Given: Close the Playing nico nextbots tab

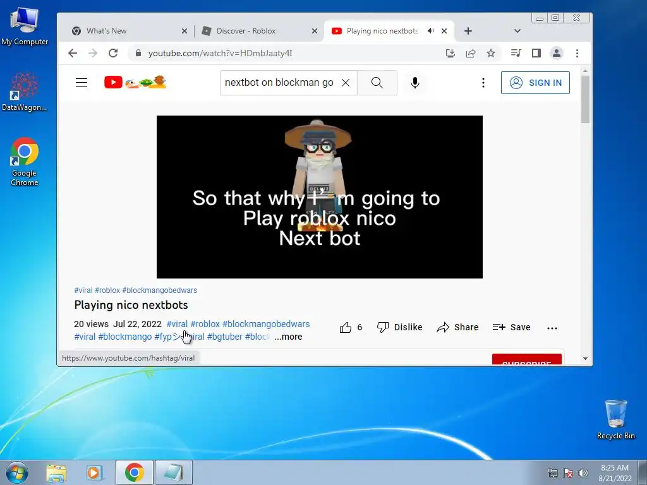Looking at the screenshot, I should 444,31.
